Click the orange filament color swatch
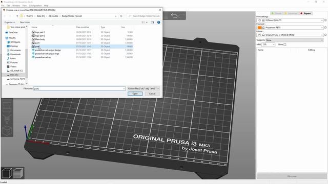 coord(259,28)
